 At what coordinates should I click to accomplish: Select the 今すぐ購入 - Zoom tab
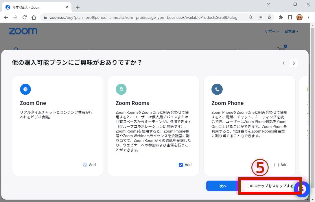click(37, 7)
